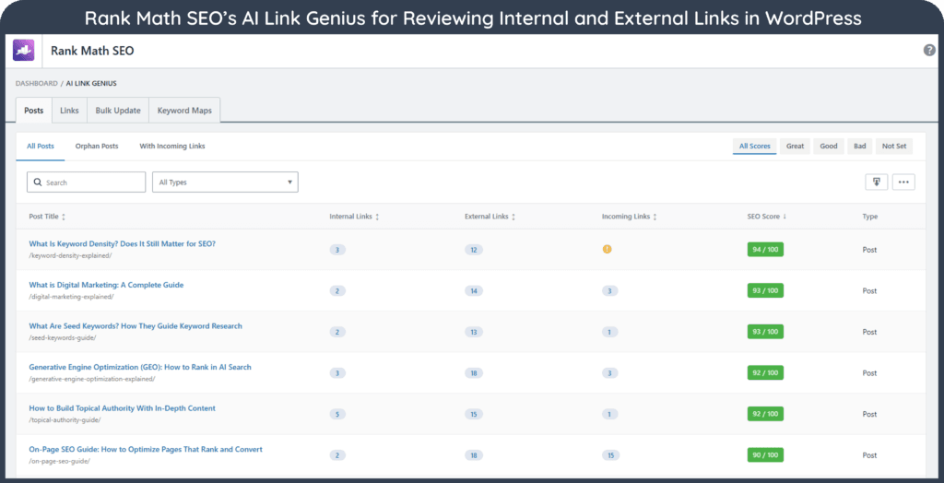Sort by SEO Score down arrow
Viewport: 944px width, 483px height.
[785, 217]
